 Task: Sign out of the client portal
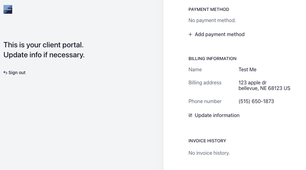click(x=17, y=73)
